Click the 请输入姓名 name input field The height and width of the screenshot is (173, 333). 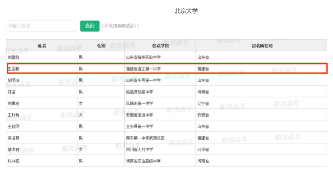pos(41,26)
